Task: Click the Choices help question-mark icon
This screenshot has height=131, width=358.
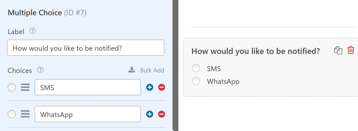Action: (41, 70)
